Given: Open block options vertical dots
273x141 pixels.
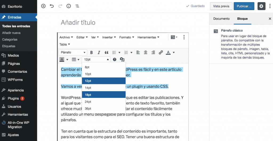Looking at the screenshot, I should 184,37.
